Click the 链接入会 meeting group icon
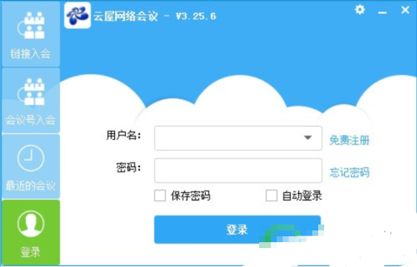Image resolution: width=417 pixels, height=267 pixels. [x=31, y=25]
